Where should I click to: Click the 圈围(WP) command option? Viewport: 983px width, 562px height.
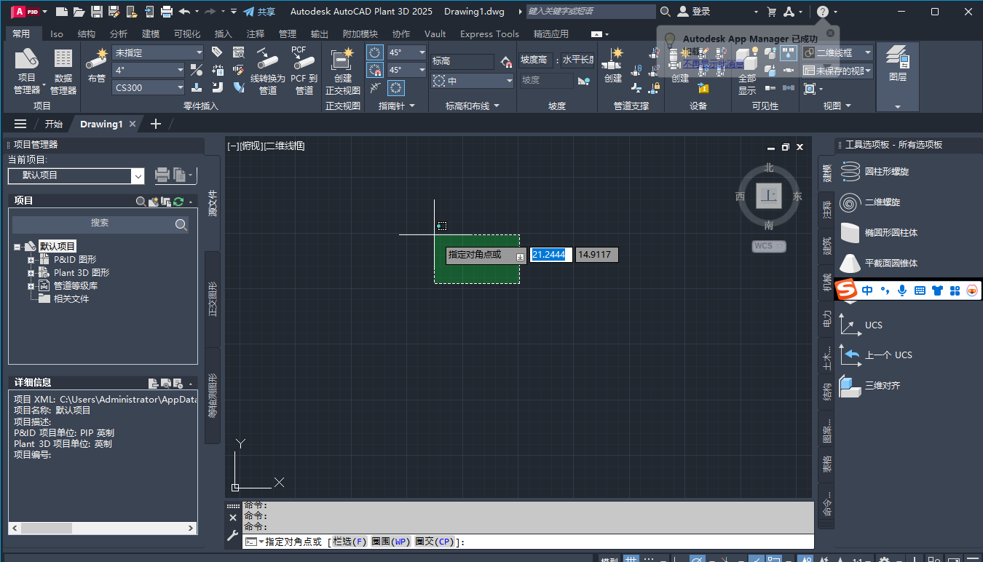391,542
